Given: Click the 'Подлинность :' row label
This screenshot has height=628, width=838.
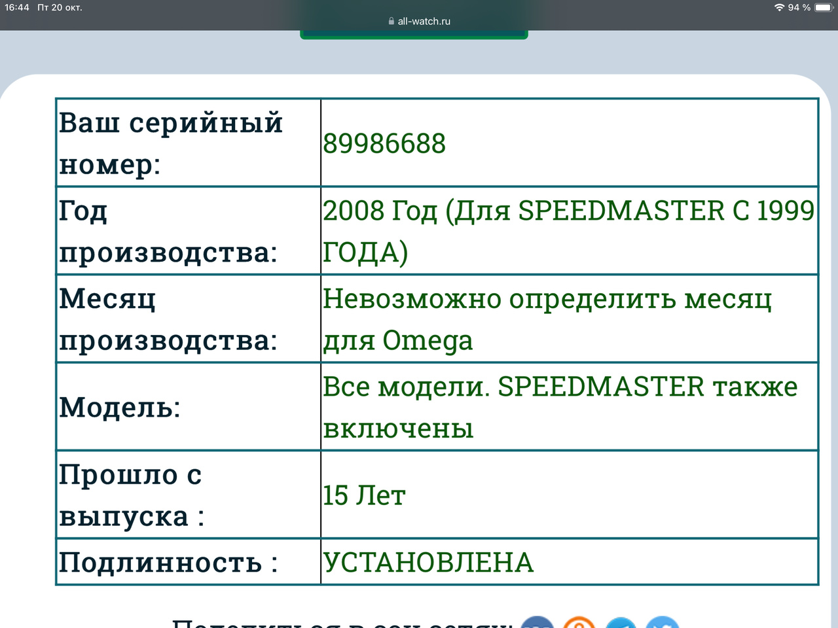Looking at the screenshot, I should point(168,563).
